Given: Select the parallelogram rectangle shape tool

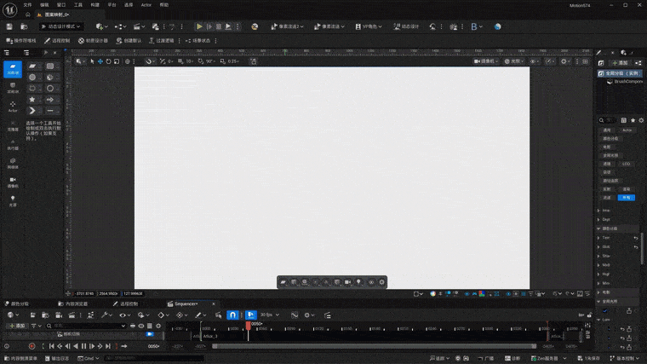Looking at the screenshot, I should 32,66.
